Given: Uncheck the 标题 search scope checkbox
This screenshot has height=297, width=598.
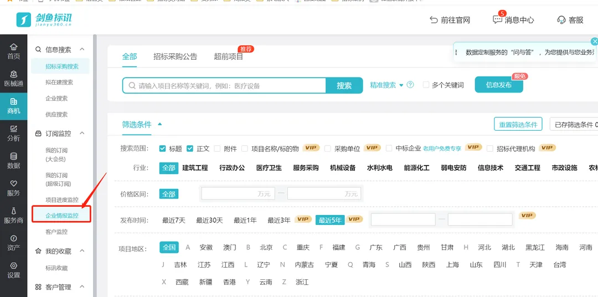Looking at the screenshot, I should 162,148.
